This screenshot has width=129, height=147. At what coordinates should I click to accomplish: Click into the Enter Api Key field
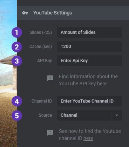pyautogui.click(x=89, y=61)
